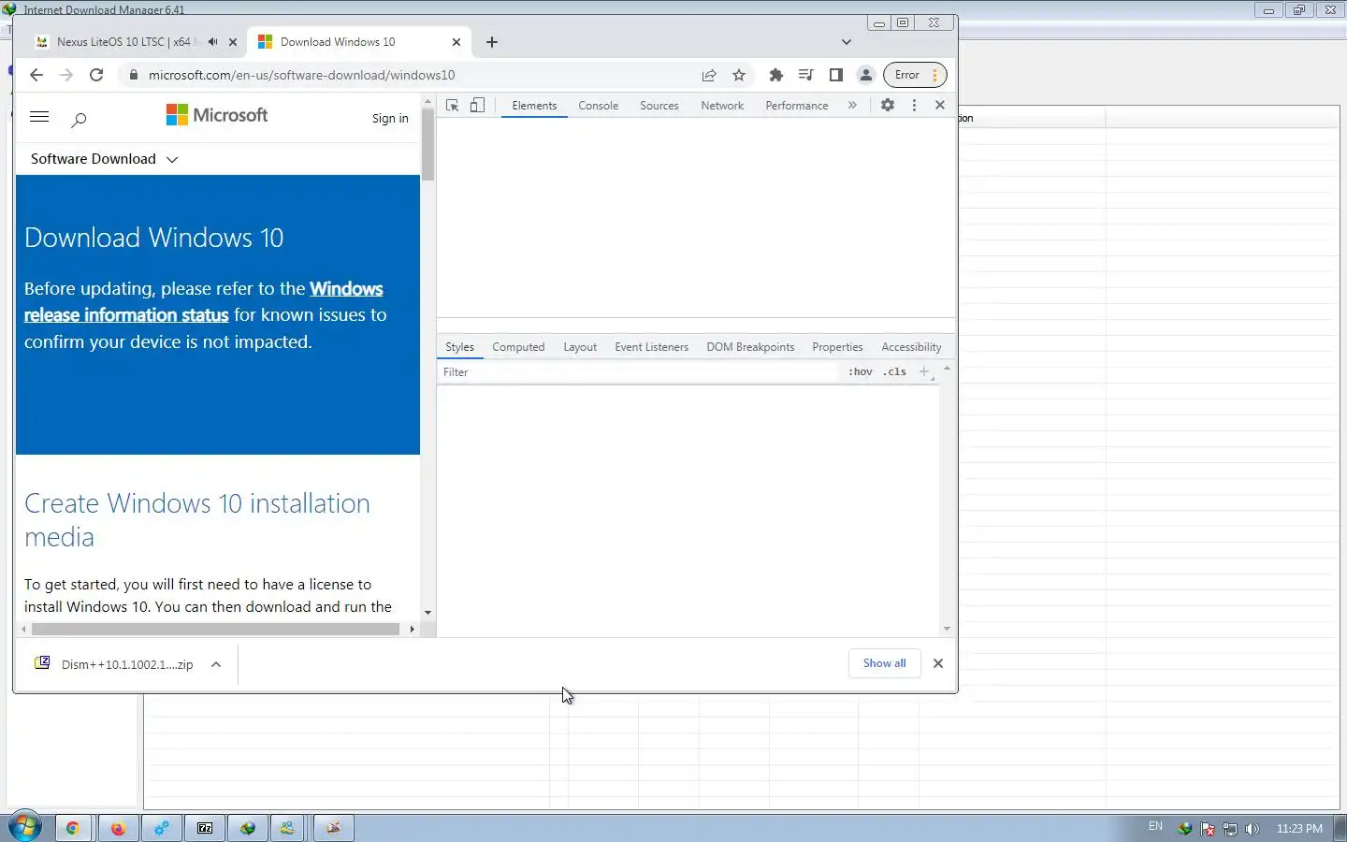The image size is (1347, 842).
Task: Open DOM Breakpoints pane tab
Action: [x=750, y=347]
